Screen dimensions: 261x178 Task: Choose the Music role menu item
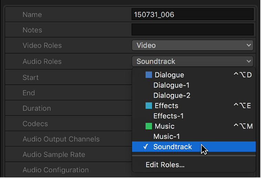165,126
